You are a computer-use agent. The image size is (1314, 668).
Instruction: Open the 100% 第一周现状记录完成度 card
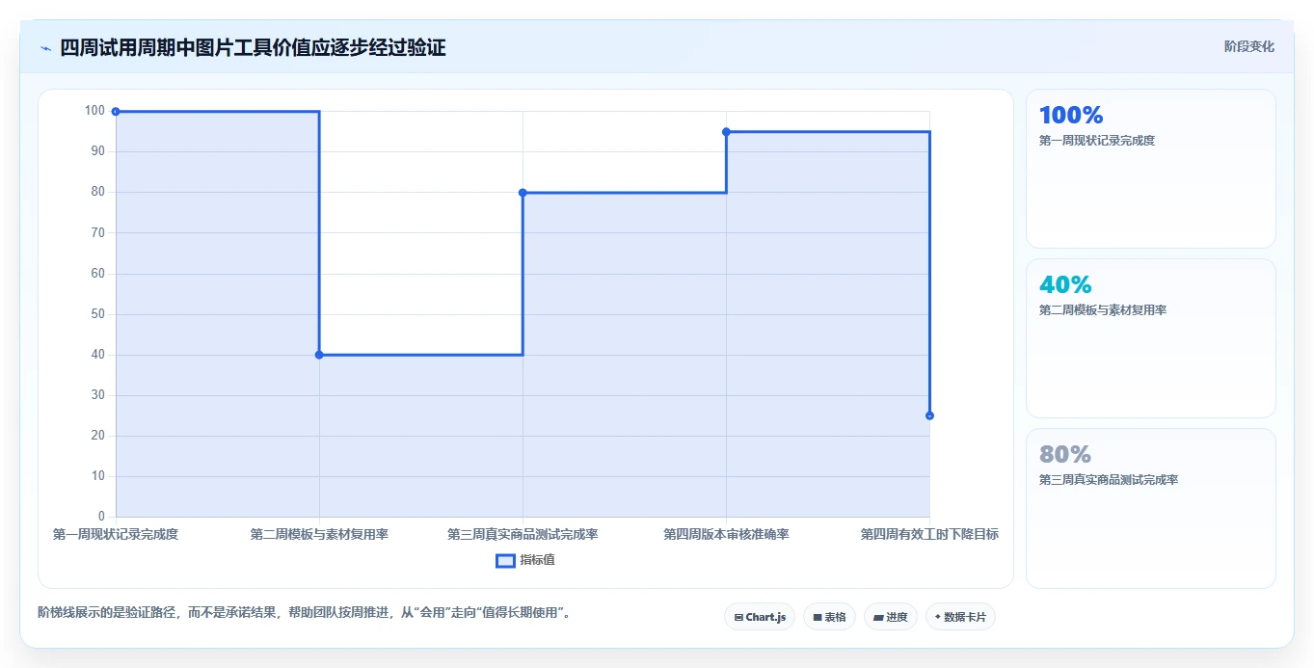tap(1150, 169)
